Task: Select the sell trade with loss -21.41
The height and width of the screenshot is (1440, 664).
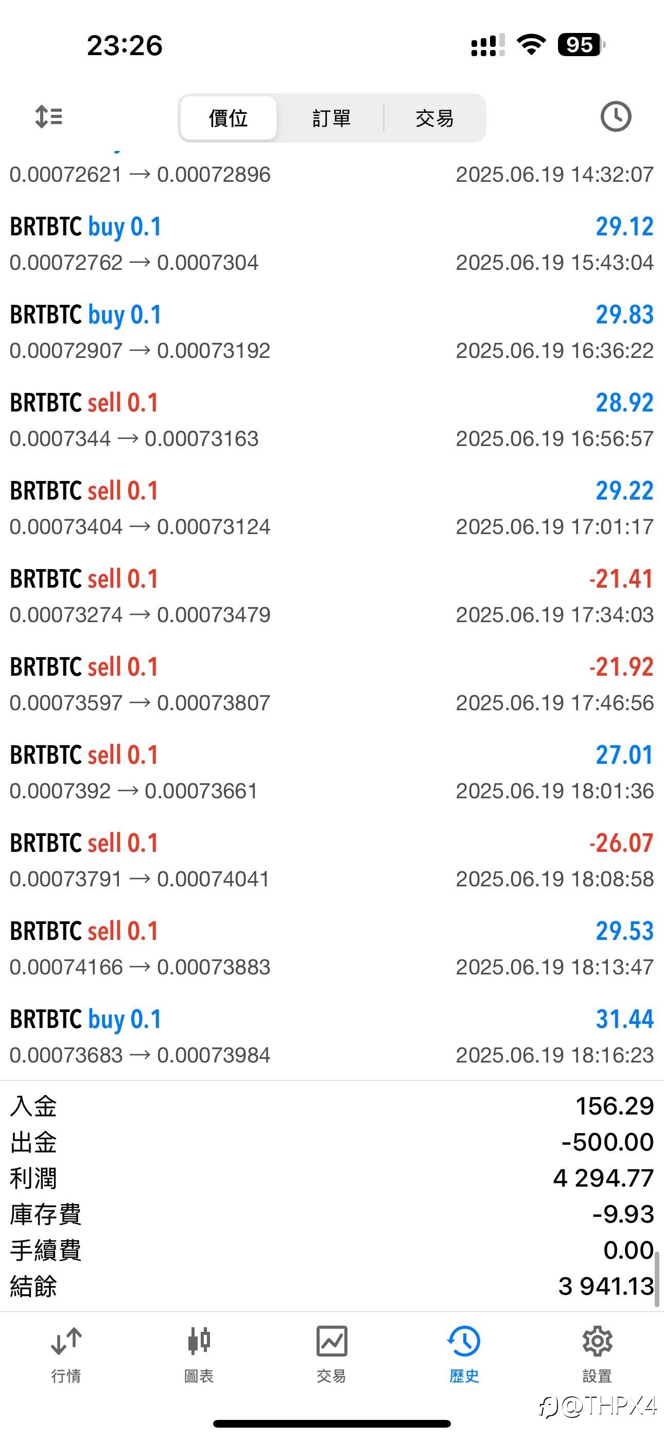Action: (332, 596)
